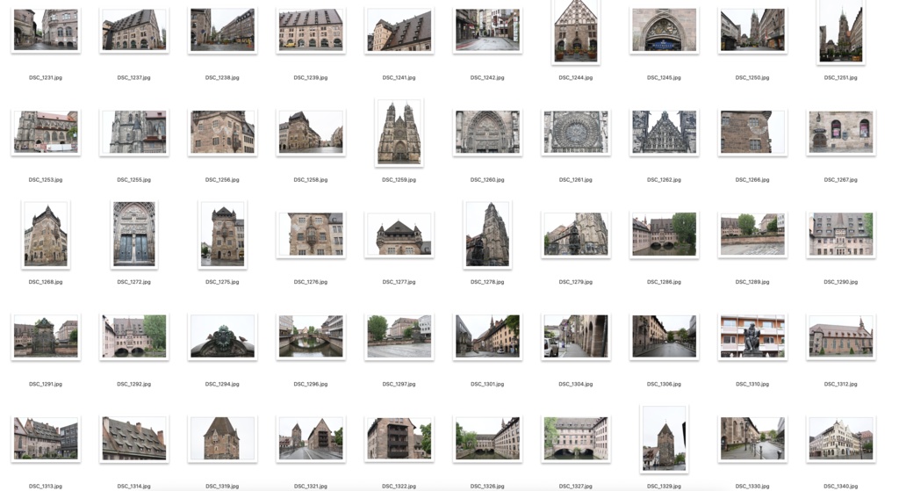Click the DSC_1297.jpg file name

[399, 384]
